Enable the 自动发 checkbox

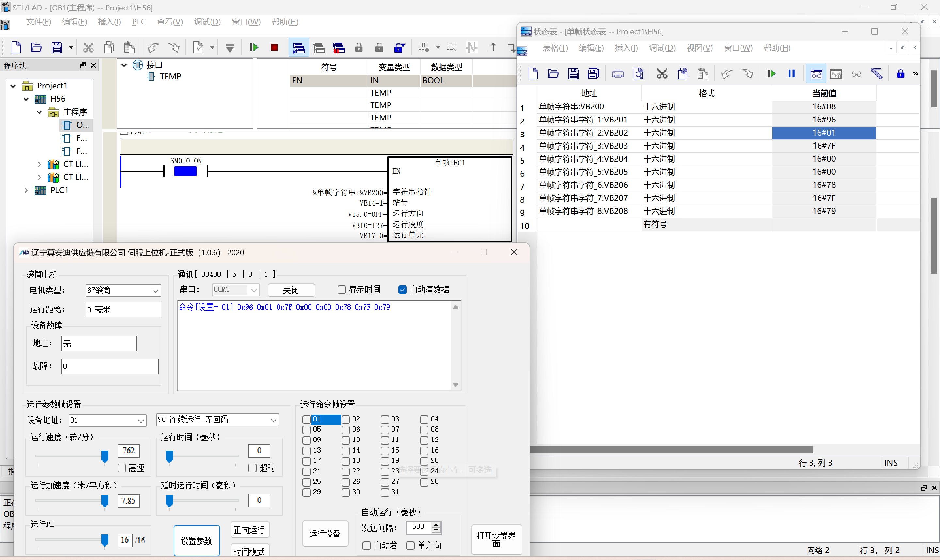(366, 546)
